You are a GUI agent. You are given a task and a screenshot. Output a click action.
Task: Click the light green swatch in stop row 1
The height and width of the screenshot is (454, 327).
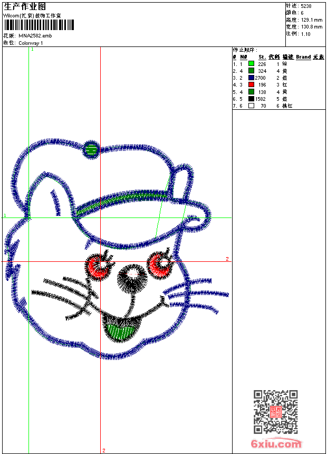251,64
